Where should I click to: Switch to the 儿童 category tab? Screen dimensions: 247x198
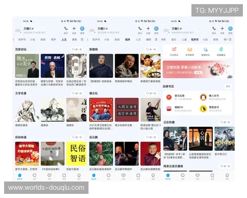[184, 40]
